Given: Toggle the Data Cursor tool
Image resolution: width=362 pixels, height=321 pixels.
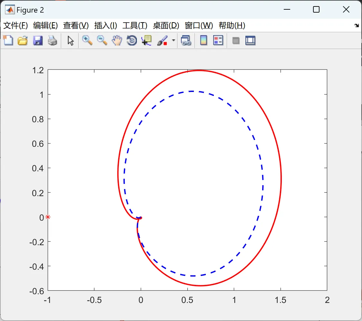Looking at the screenshot, I should coord(147,41).
